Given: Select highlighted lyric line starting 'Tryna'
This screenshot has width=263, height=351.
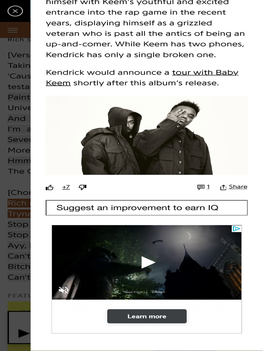Looking at the screenshot, I should point(19,214).
